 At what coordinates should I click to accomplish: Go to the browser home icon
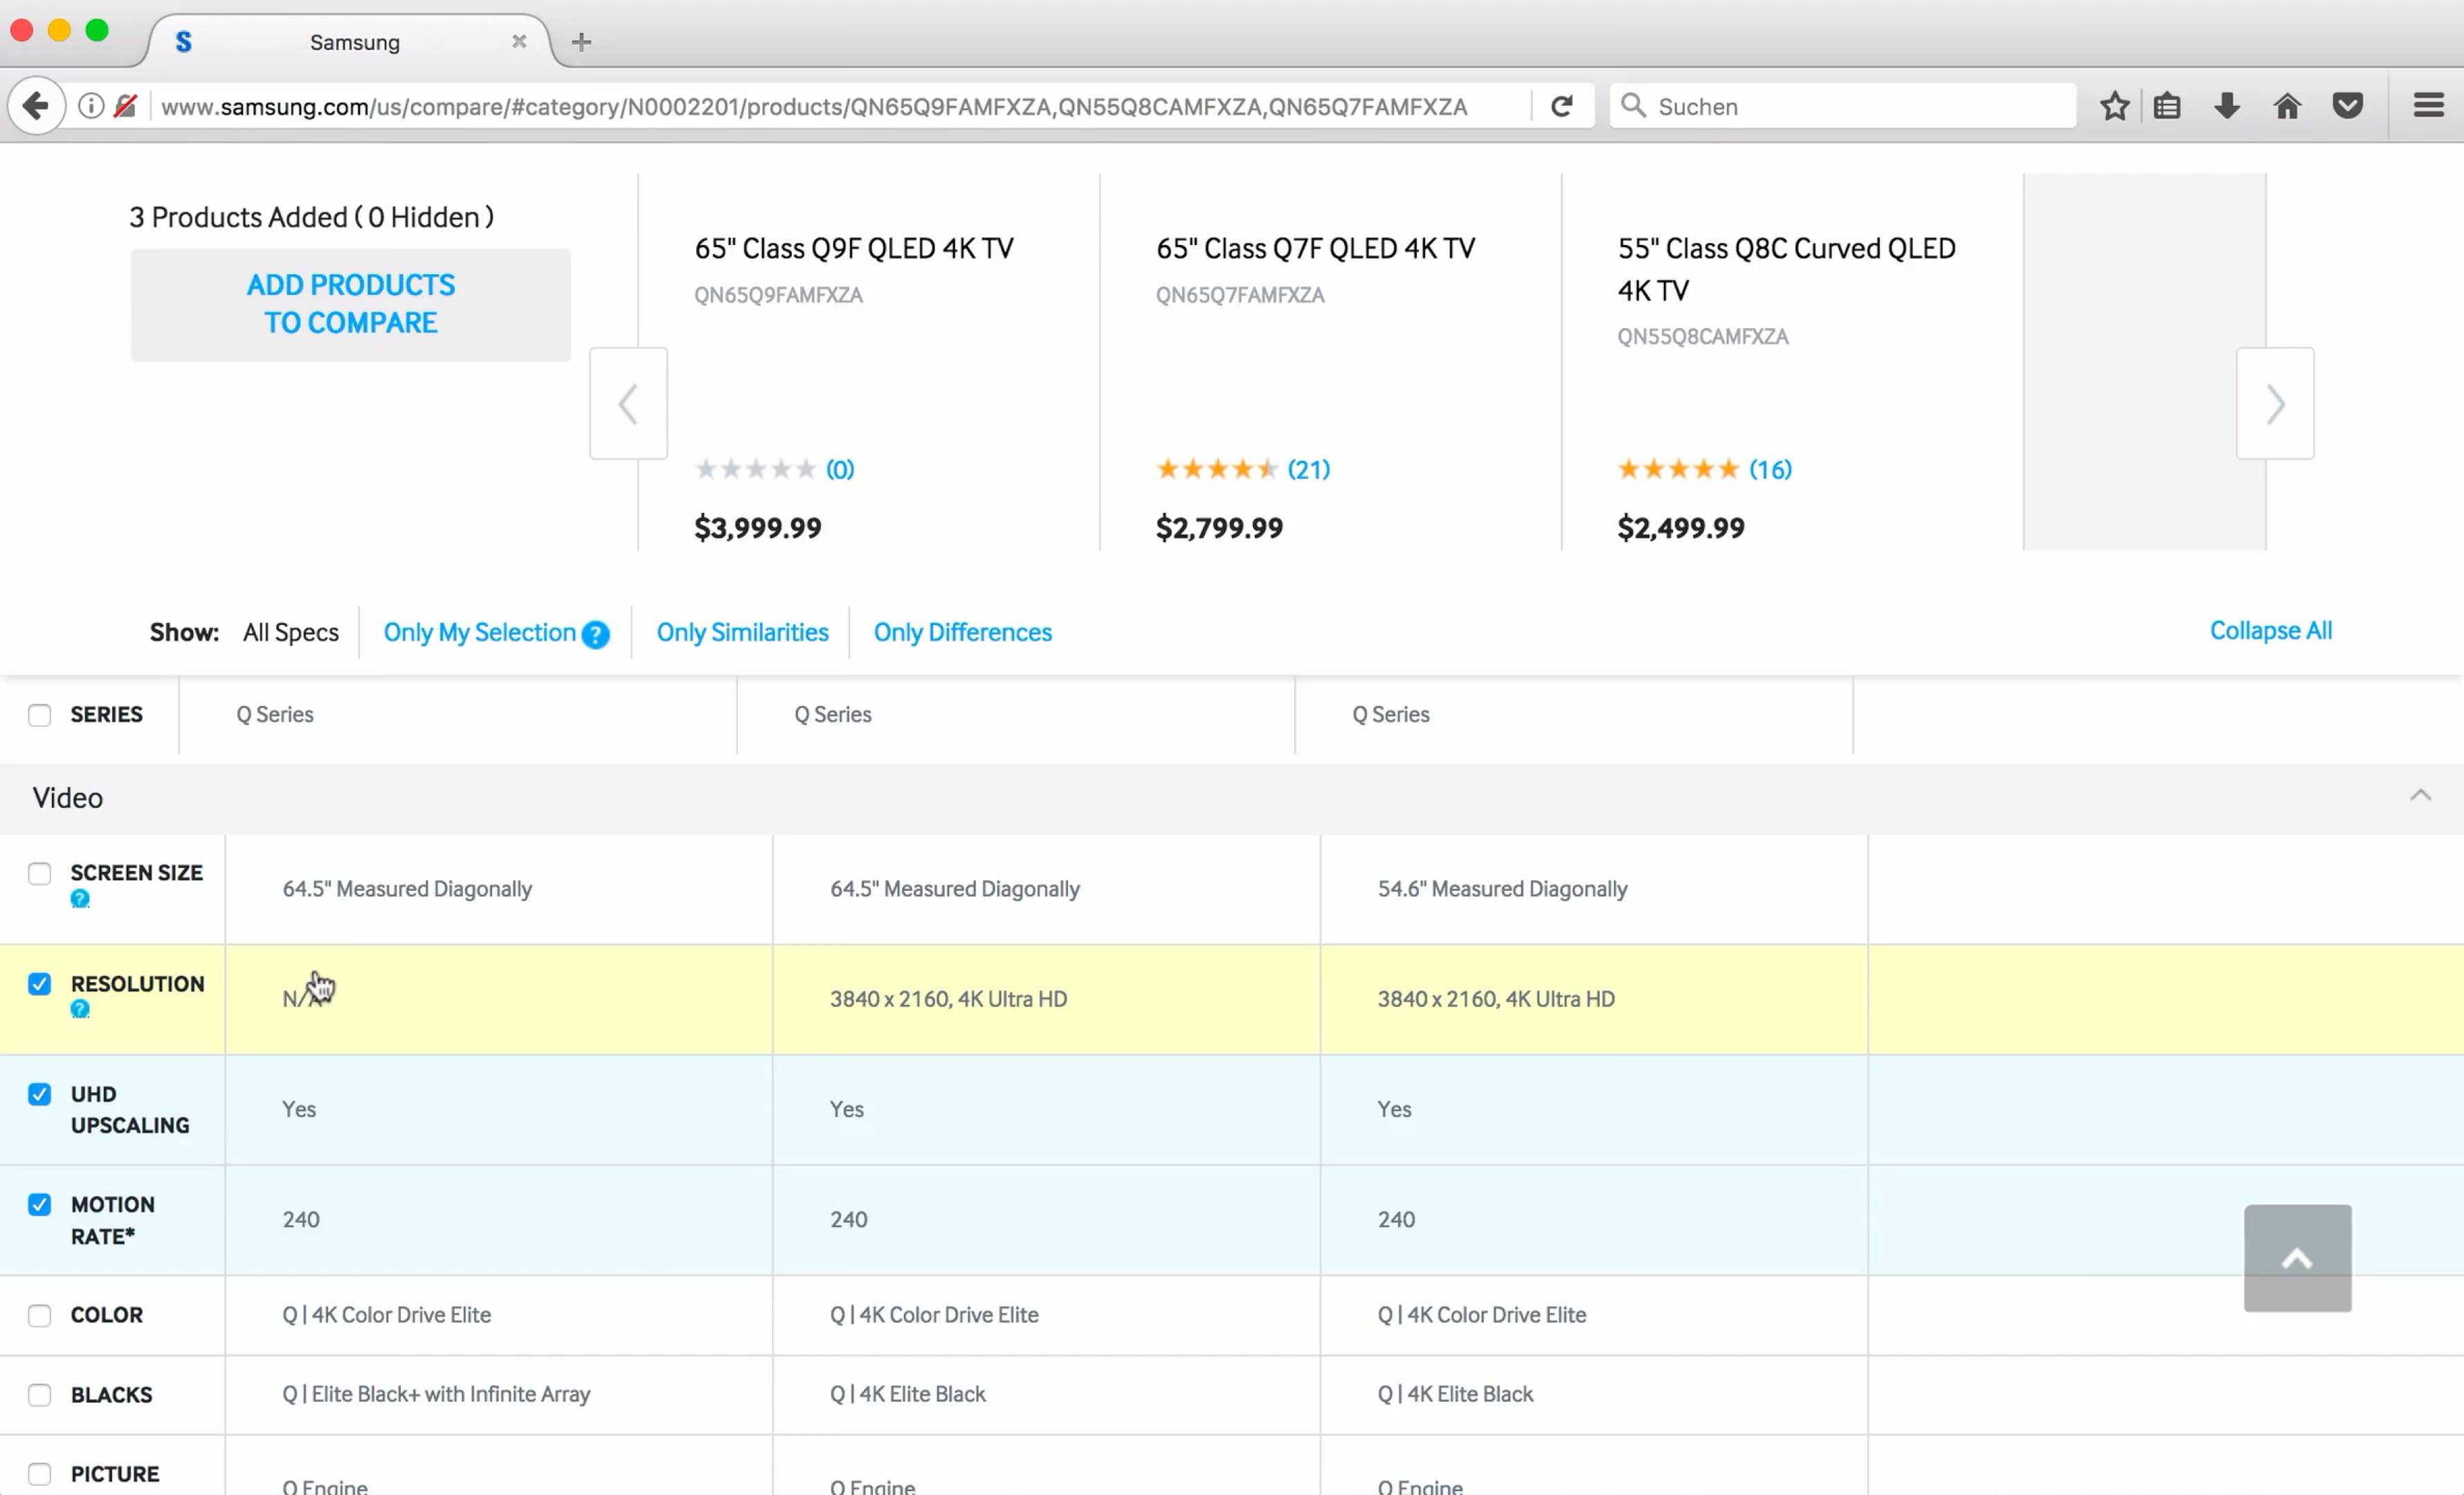coord(2287,106)
